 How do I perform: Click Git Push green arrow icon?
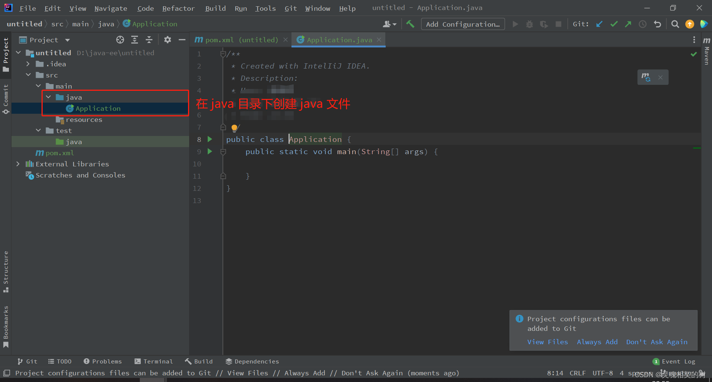(x=628, y=24)
